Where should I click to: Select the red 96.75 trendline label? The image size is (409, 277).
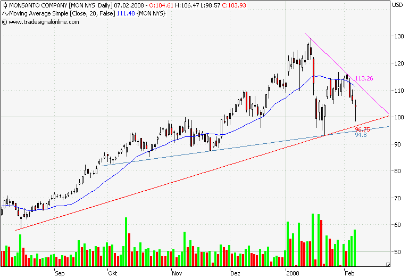pos(362,129)
